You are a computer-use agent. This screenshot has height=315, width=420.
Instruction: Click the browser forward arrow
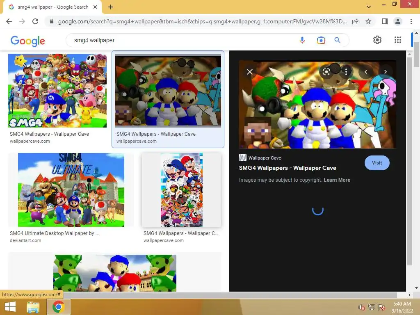22,21
